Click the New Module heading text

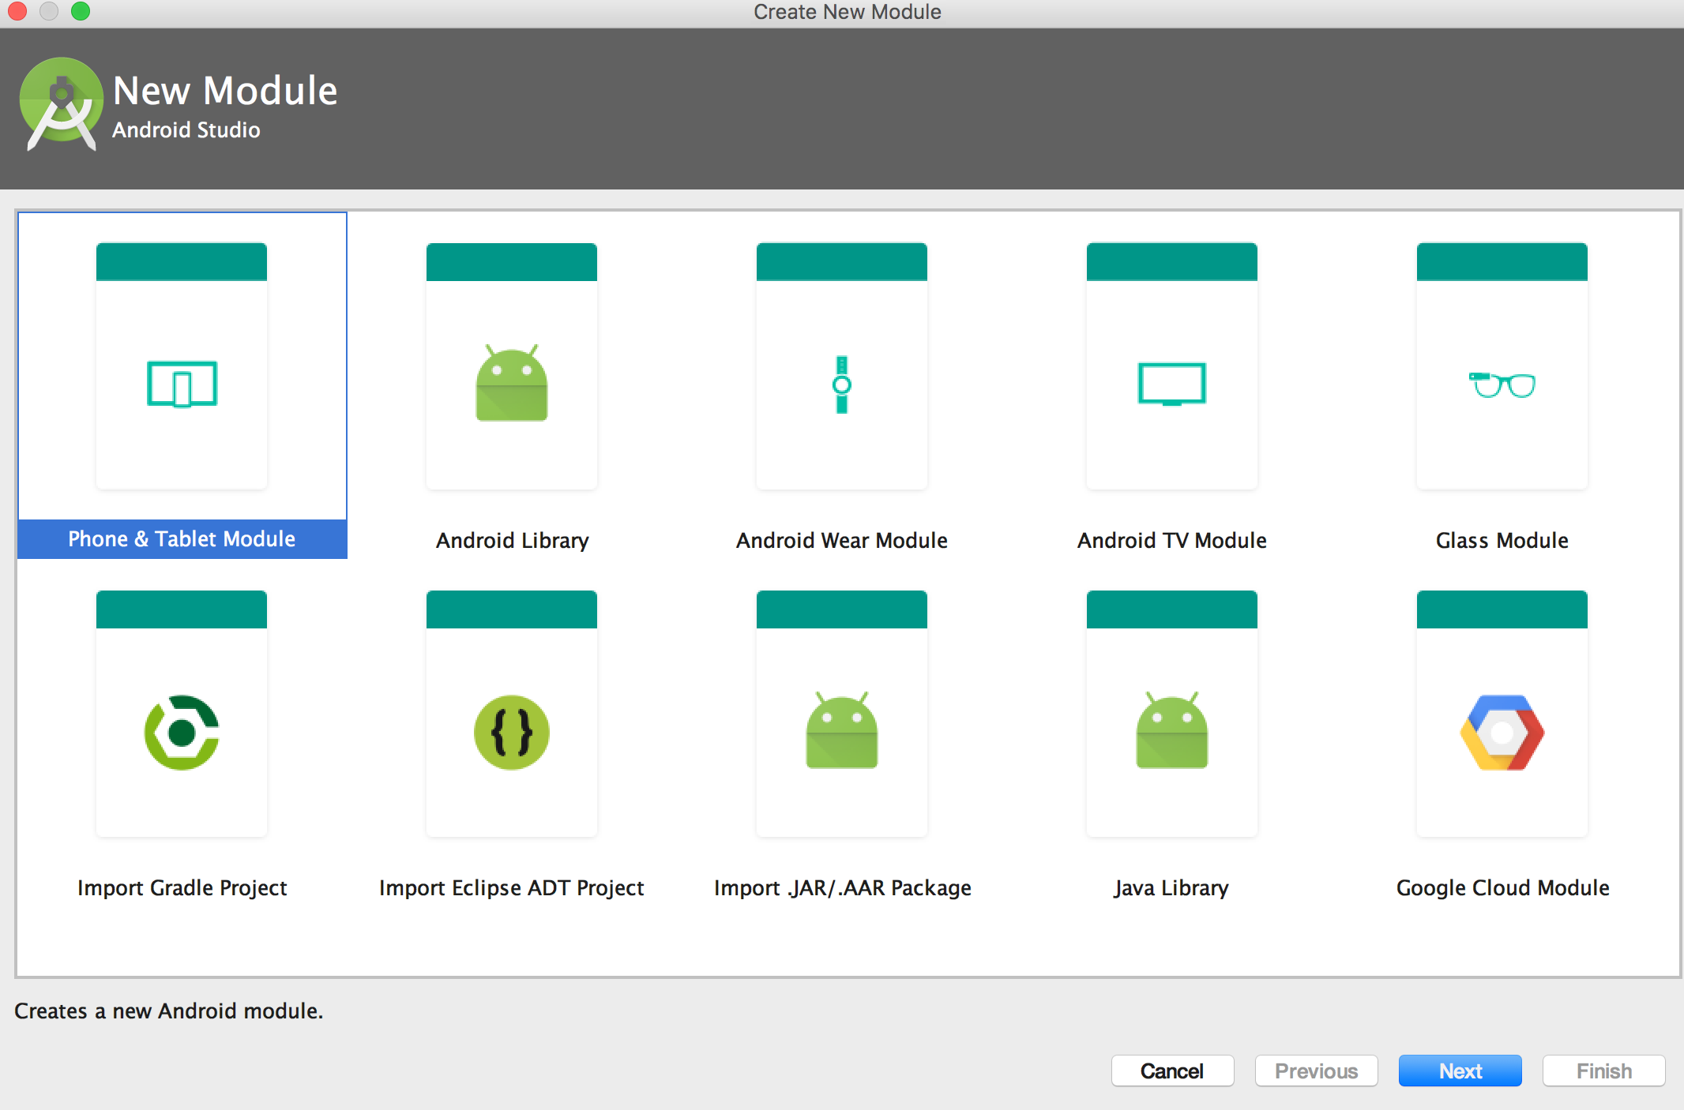(x=225, y=91)
